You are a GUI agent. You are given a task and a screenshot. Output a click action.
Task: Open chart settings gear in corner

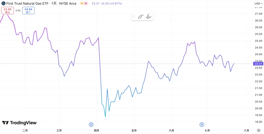(258, 130)
